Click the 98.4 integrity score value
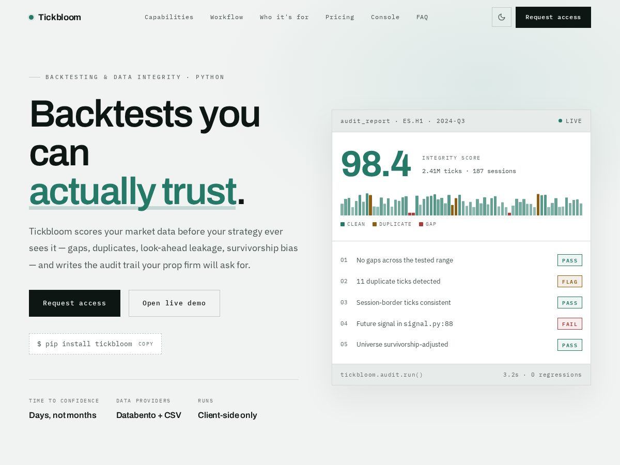620x465 pixels. pyautogui.click(x=376, y=164)
